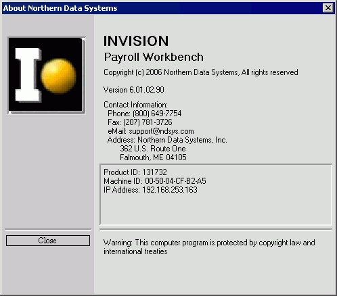337x296 pixels.
Task: Click the Phone (800) 649-7754 line
Action: (145, 114)
